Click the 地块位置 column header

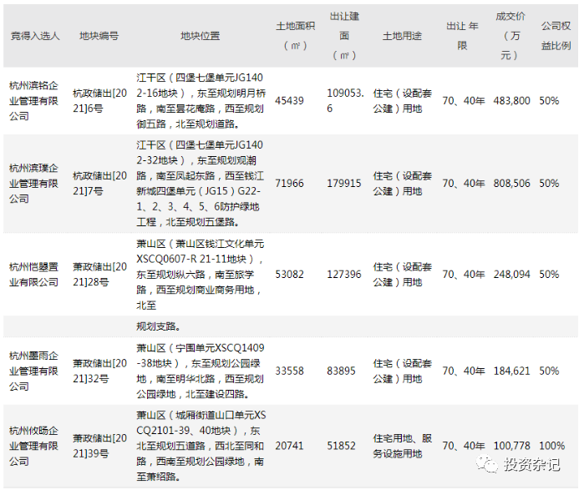(200, 36)
